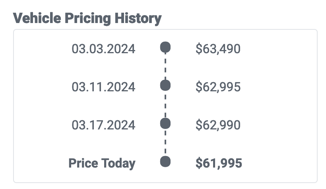Click the $62,995 price

pos(218,87)
